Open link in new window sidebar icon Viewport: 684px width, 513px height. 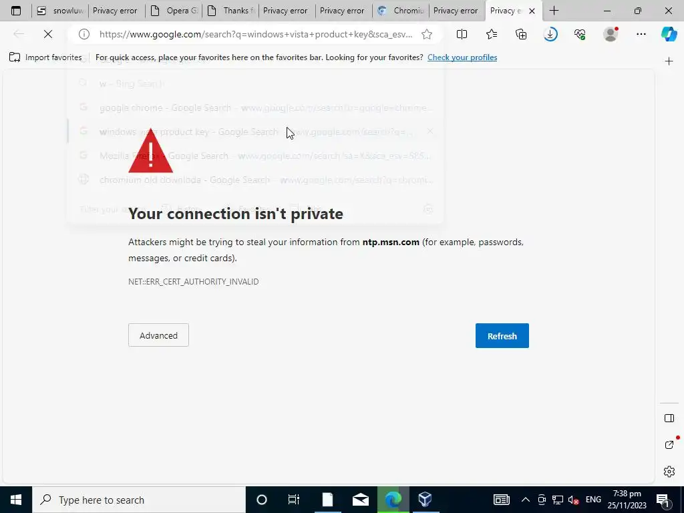point(669,444)
